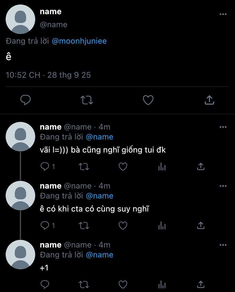Open more menu on "vãi l=)))" reply
The image size is (235, 292).
click(223, 127)
